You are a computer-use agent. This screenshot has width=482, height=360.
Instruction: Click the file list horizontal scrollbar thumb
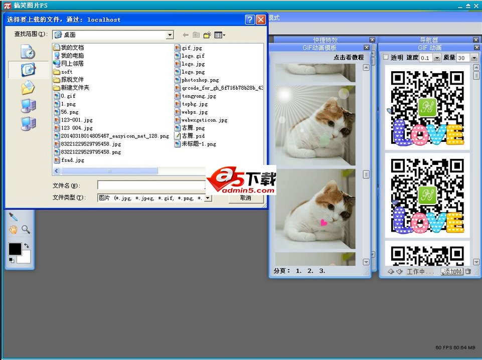(109, 171)
